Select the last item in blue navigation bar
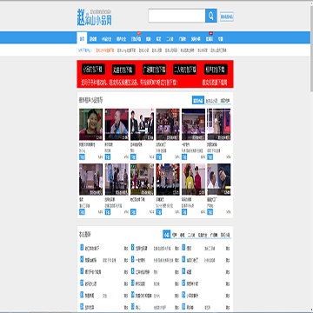313x313 pixels. click(221, 38)
